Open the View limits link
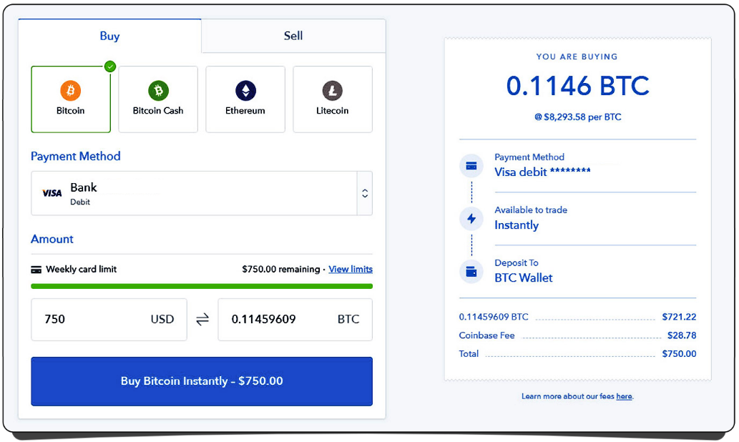 [x=351, y=270]
